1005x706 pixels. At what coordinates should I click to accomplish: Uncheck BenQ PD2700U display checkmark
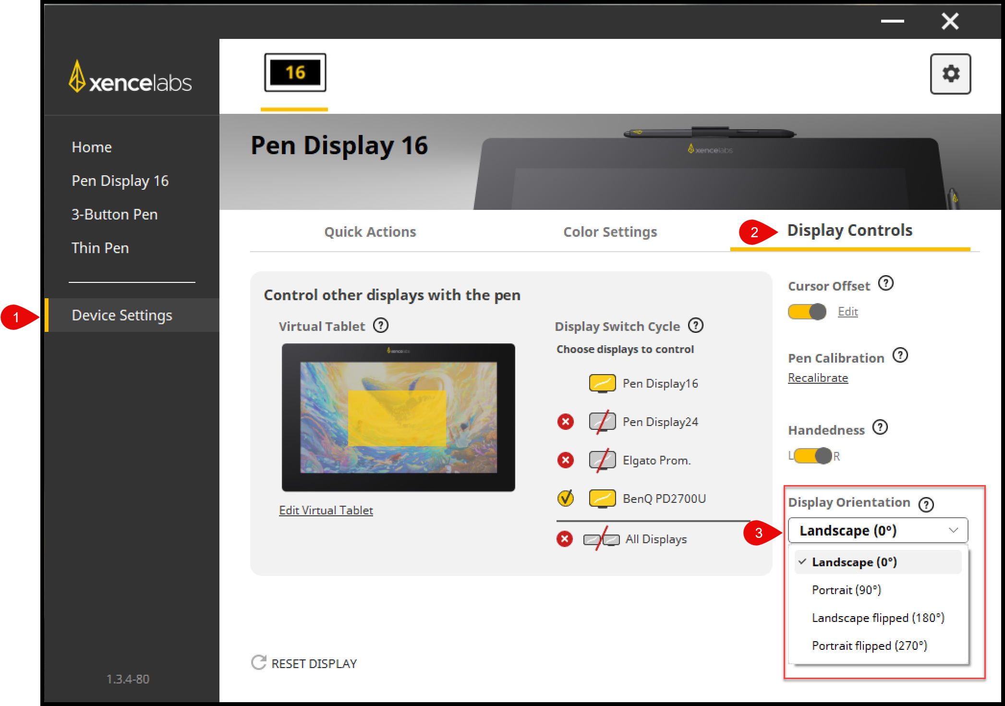point(566,499)
